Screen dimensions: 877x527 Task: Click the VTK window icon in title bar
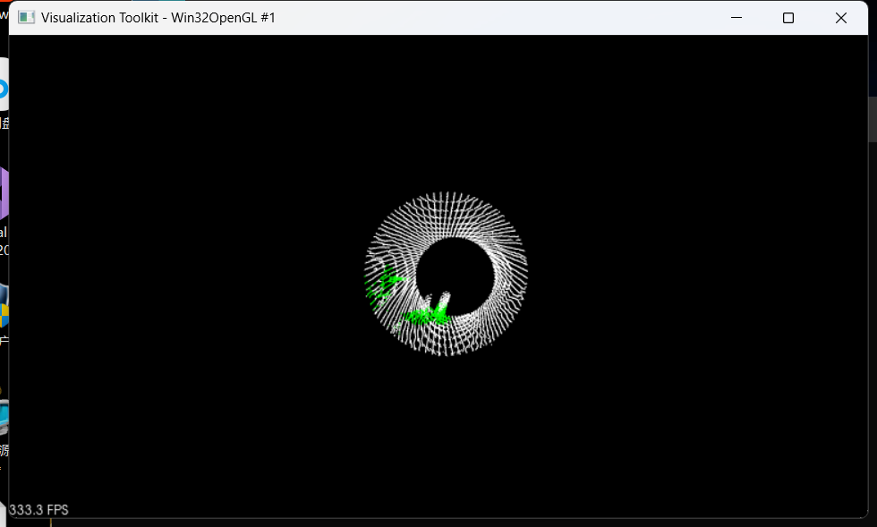[27, 18]
